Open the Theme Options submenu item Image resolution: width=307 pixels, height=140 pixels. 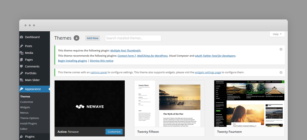tap(30, 118)
